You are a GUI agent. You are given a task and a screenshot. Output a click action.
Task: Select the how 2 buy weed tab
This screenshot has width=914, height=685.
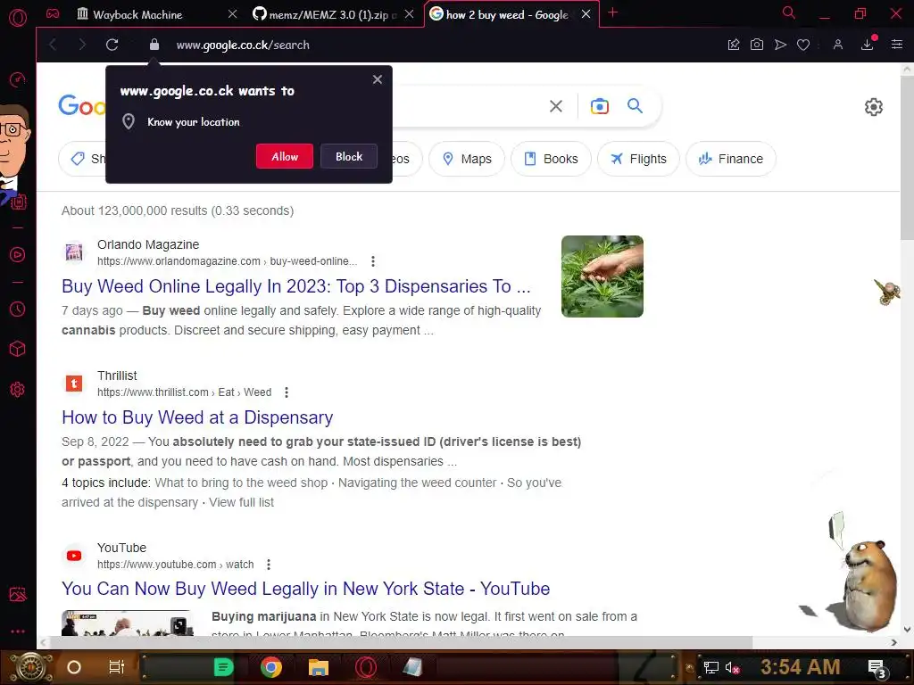(x=507, y=14)
